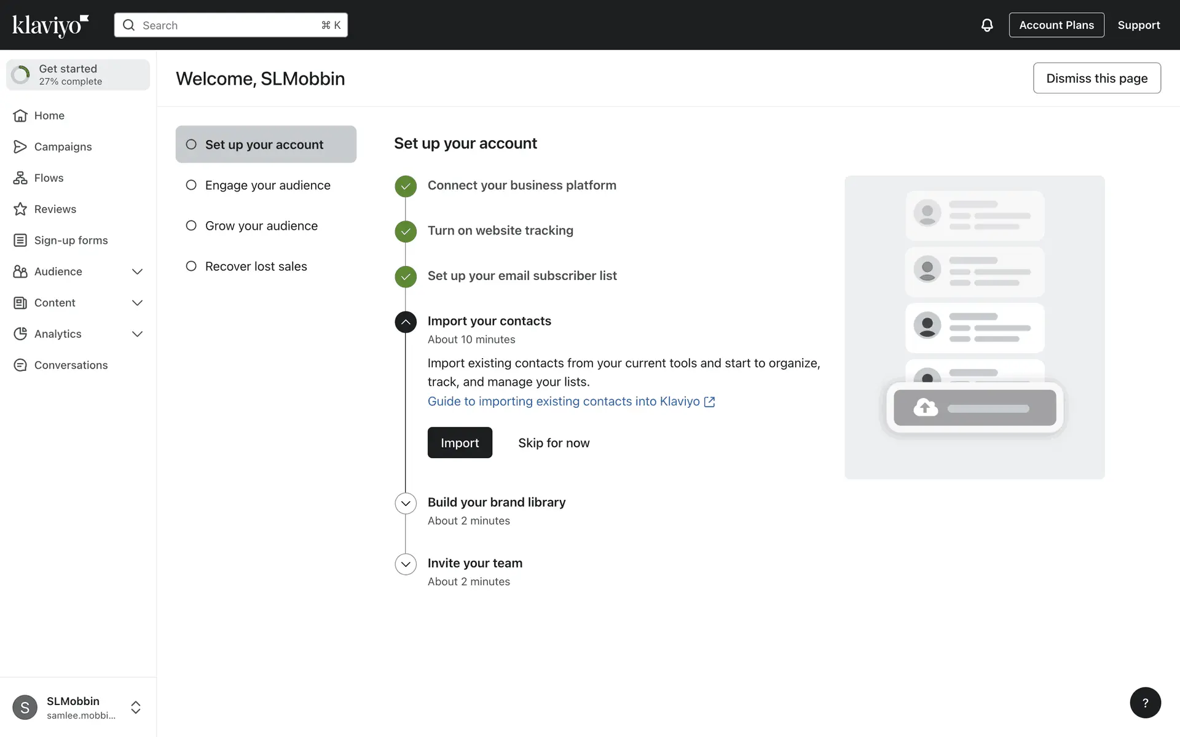
Task: Open the help question mark button
Action: click(x=1145, y=703)
